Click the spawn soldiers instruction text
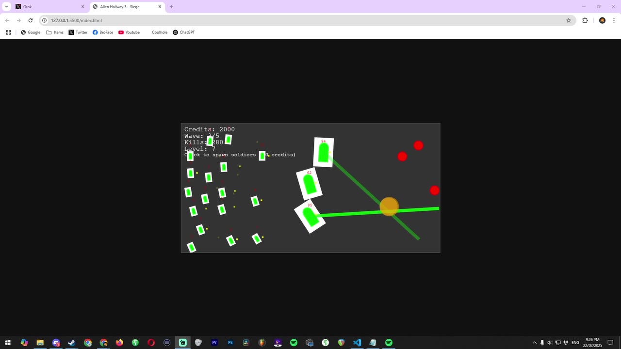The width and height of the screenshot is (621, 349). point(240,155)
